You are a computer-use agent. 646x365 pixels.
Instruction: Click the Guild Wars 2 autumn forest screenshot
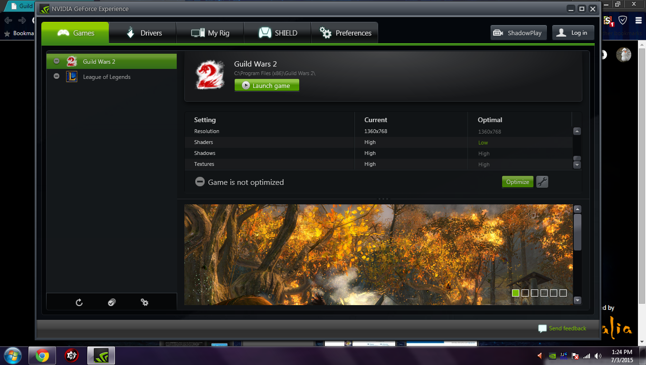point(379,255)
